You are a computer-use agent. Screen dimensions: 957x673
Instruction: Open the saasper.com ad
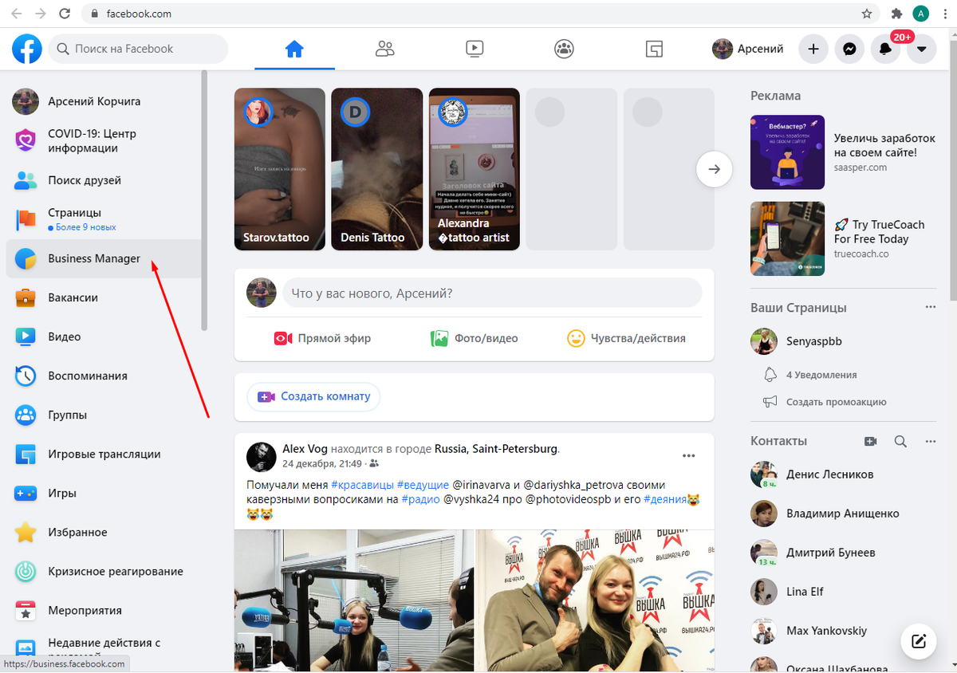tap(844, 152)
